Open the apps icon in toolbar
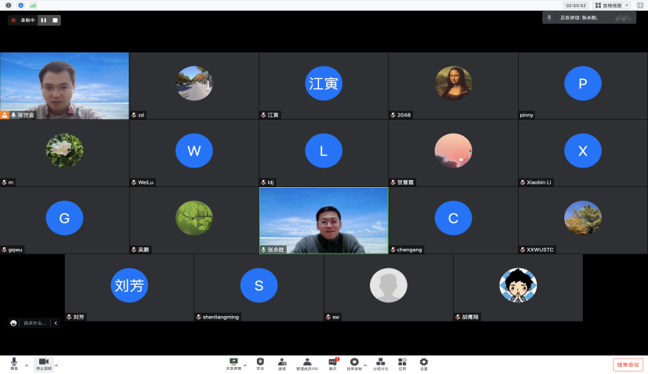The height and width of the screenshot is (374, 648). [402, 363]
